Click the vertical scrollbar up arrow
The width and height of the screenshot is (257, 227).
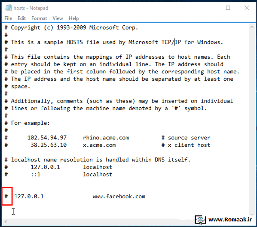(252, 27)
